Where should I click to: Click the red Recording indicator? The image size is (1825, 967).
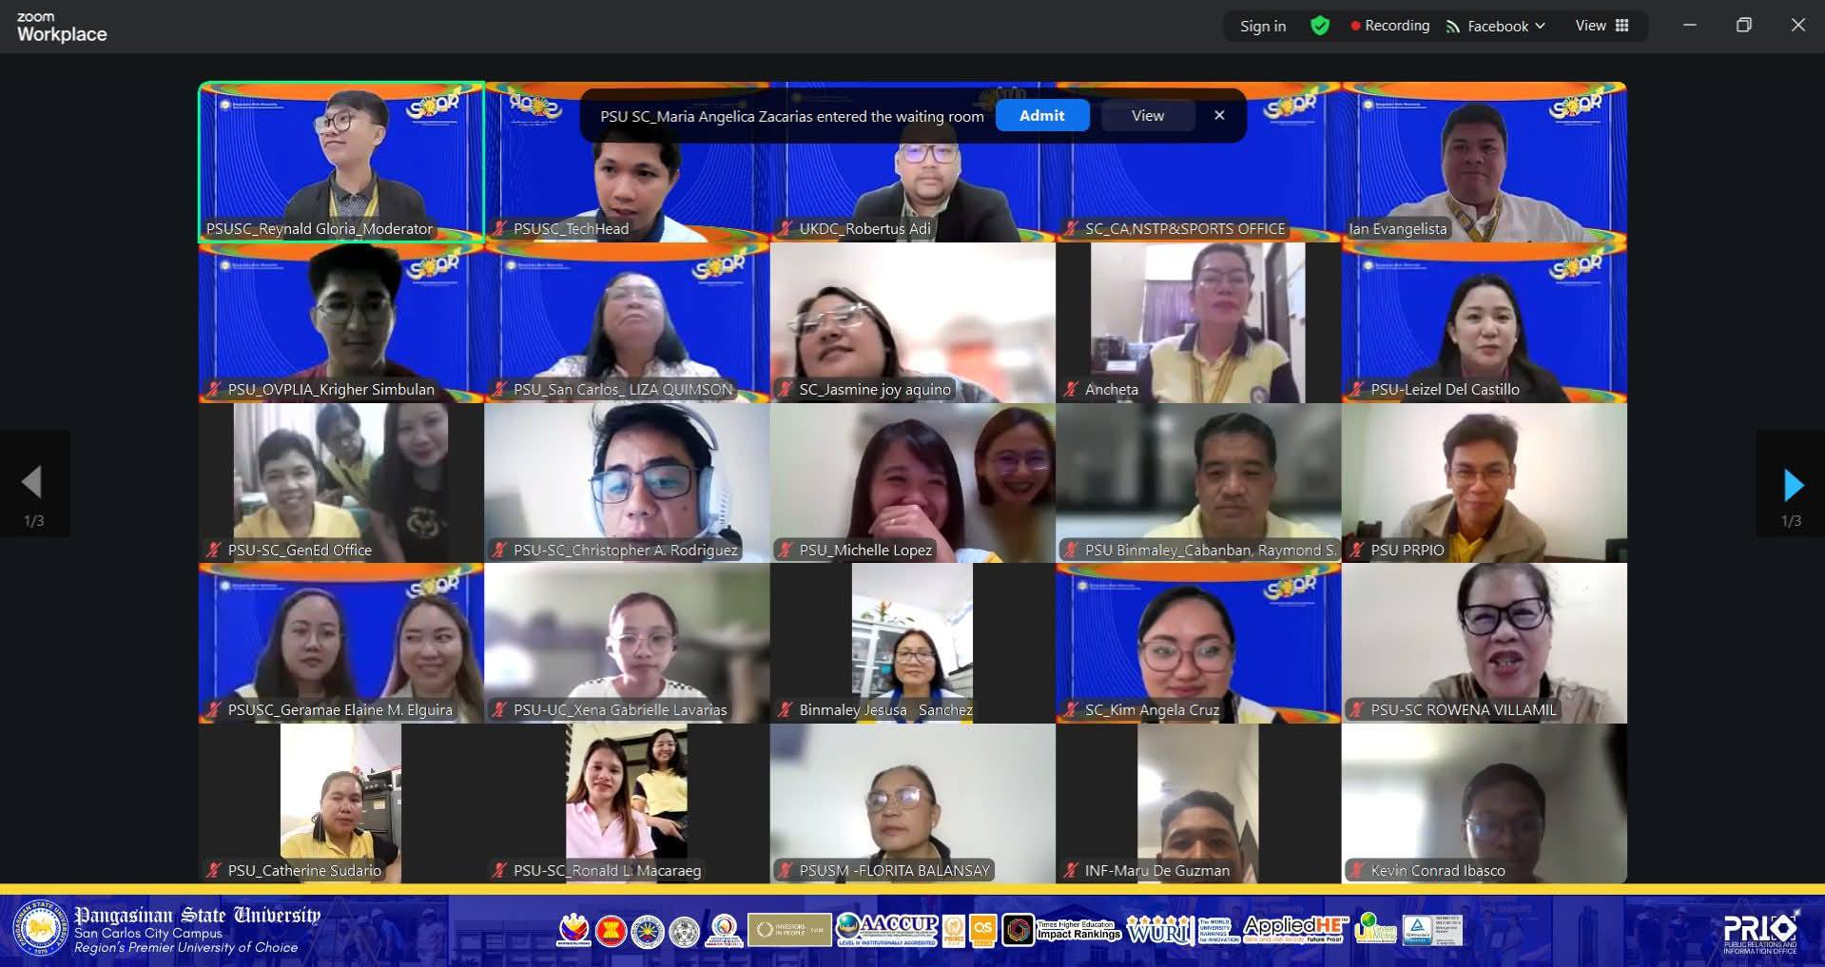(1389, 26)
